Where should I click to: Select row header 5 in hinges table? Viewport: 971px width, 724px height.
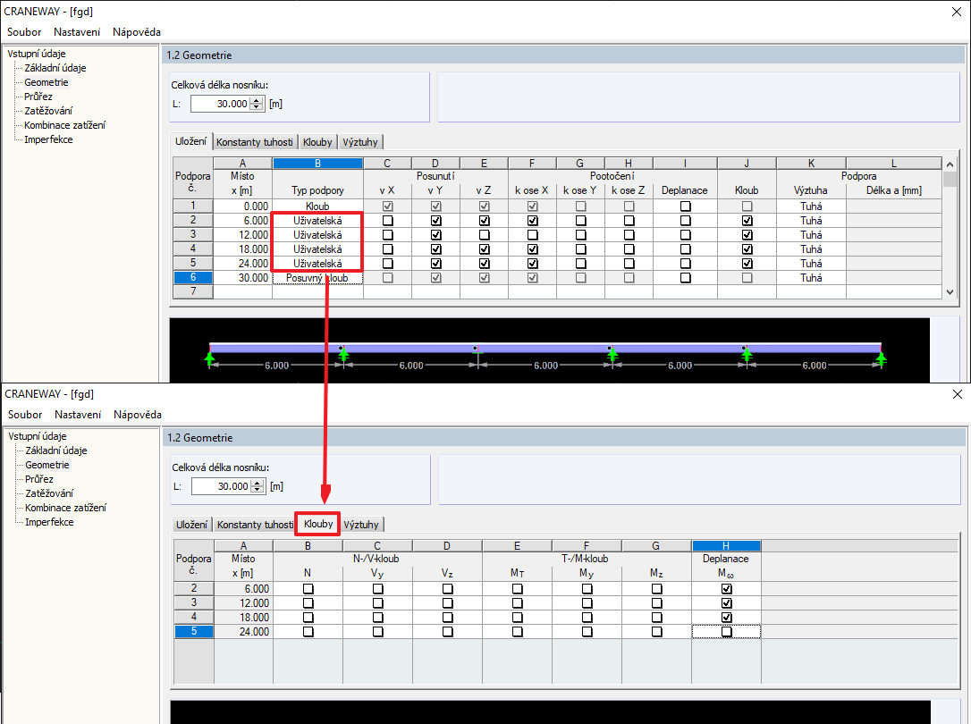pyautogui.click(x=194, y=631)
